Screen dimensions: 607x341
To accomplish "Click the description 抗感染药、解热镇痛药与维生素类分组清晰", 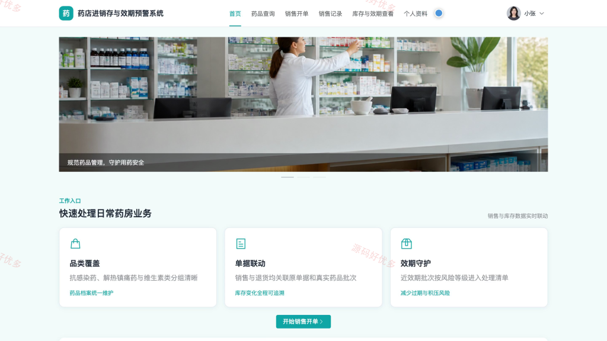I will [133, 278].
